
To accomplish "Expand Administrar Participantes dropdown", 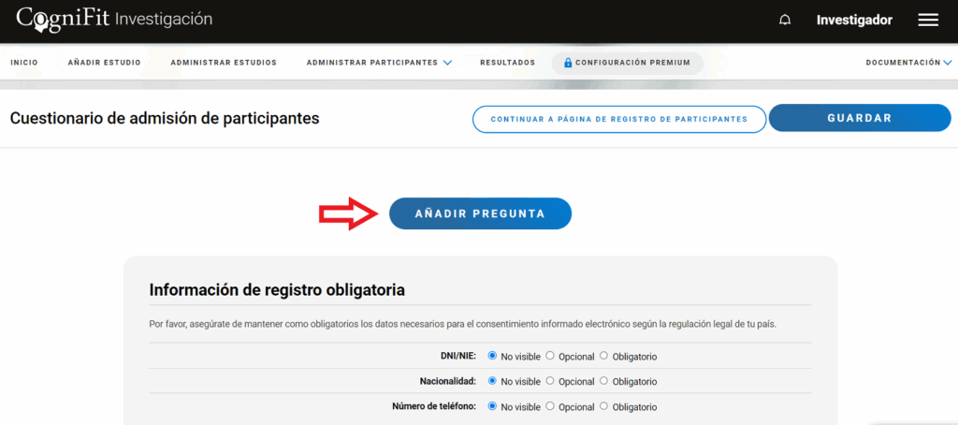I will [379, 63].
